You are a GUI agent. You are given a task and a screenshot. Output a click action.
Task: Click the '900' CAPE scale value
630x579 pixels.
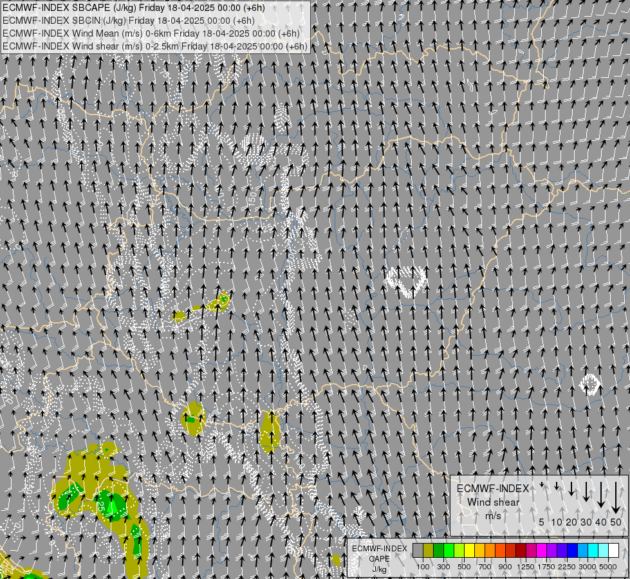pos(505,567)
